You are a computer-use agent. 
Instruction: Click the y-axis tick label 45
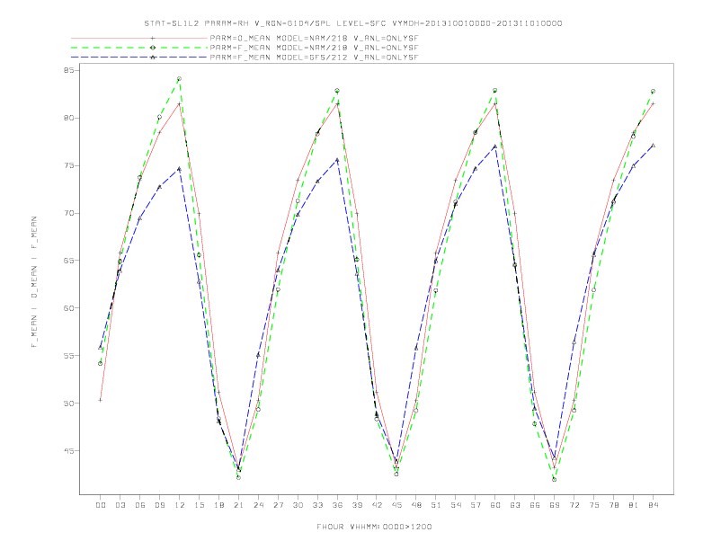69,450
